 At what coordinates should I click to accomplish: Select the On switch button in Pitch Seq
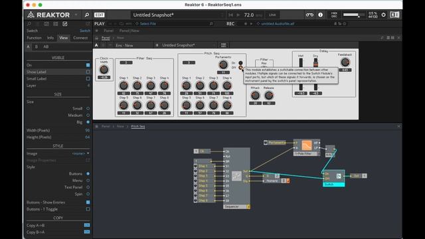[x=240, y=63]
